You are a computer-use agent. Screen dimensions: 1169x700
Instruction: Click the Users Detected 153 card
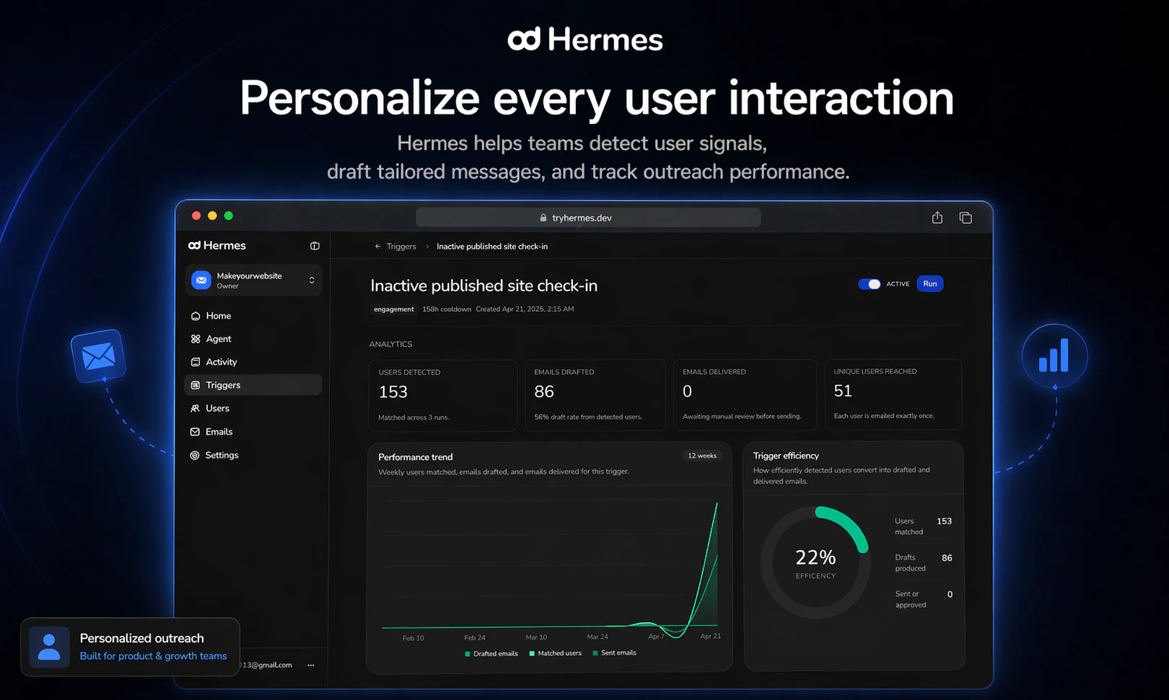pos(442,395)
